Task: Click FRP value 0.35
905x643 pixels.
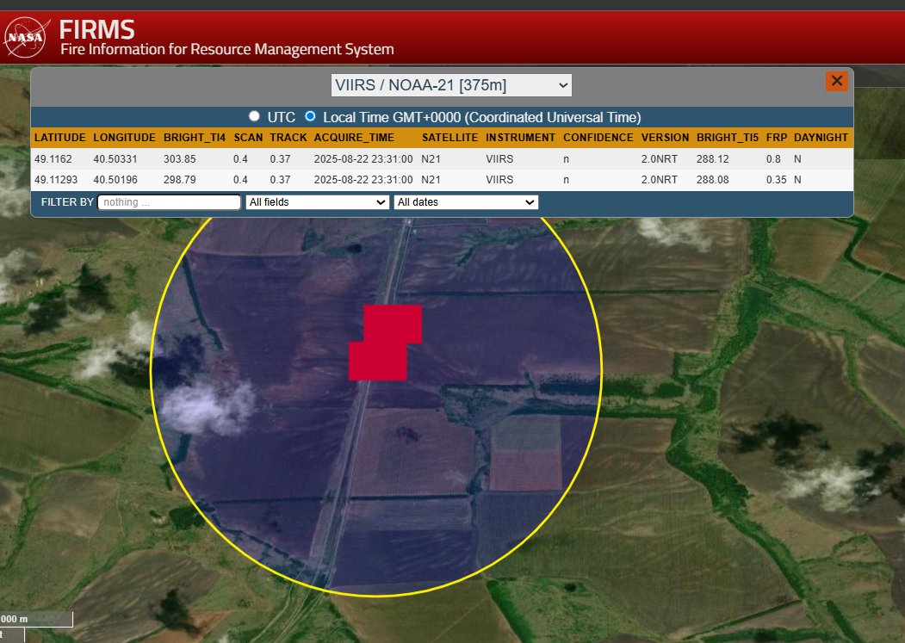Action: (x=777, y=180)
